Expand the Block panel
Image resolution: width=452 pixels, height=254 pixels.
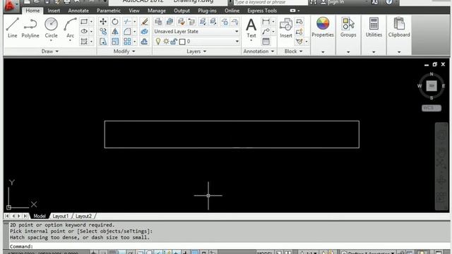pos(294,52)
